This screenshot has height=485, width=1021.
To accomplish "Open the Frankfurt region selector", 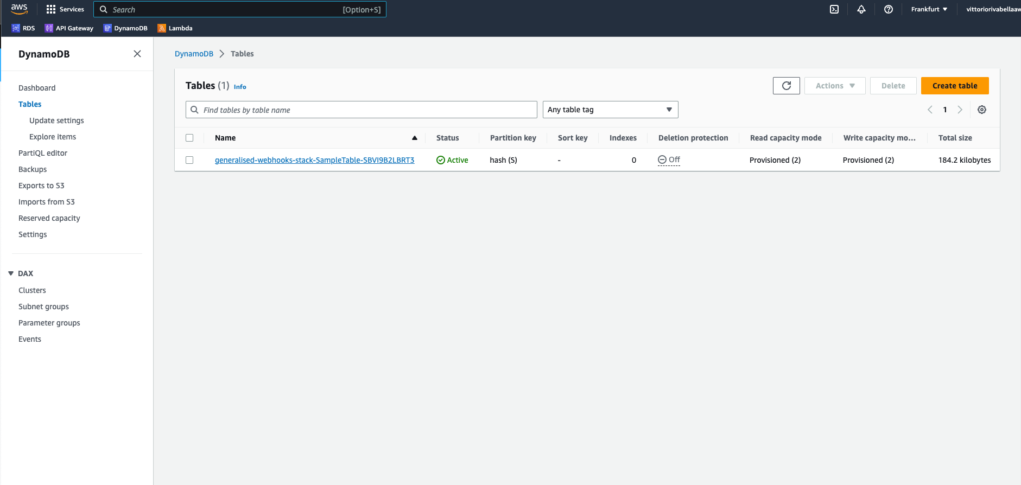I will click(929, 9).
